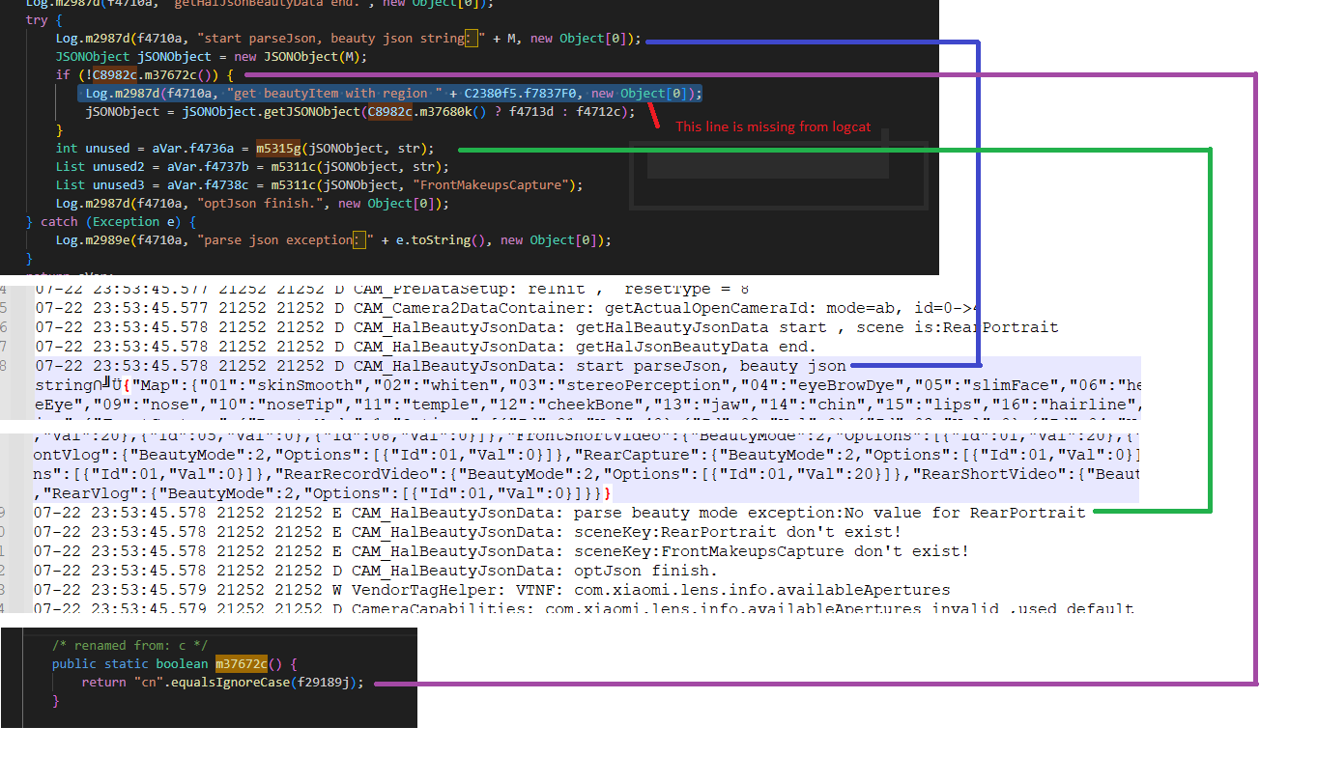
Task: Click the highlighted 'm5315g' method name
Action: [x=278, y=149]
